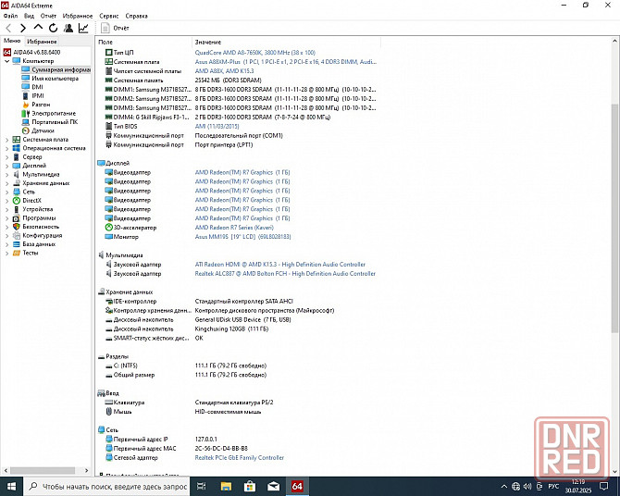Screen dimensions: 620x496
Task: Open the Отчёт menu
Action: [x=48, y=16]
